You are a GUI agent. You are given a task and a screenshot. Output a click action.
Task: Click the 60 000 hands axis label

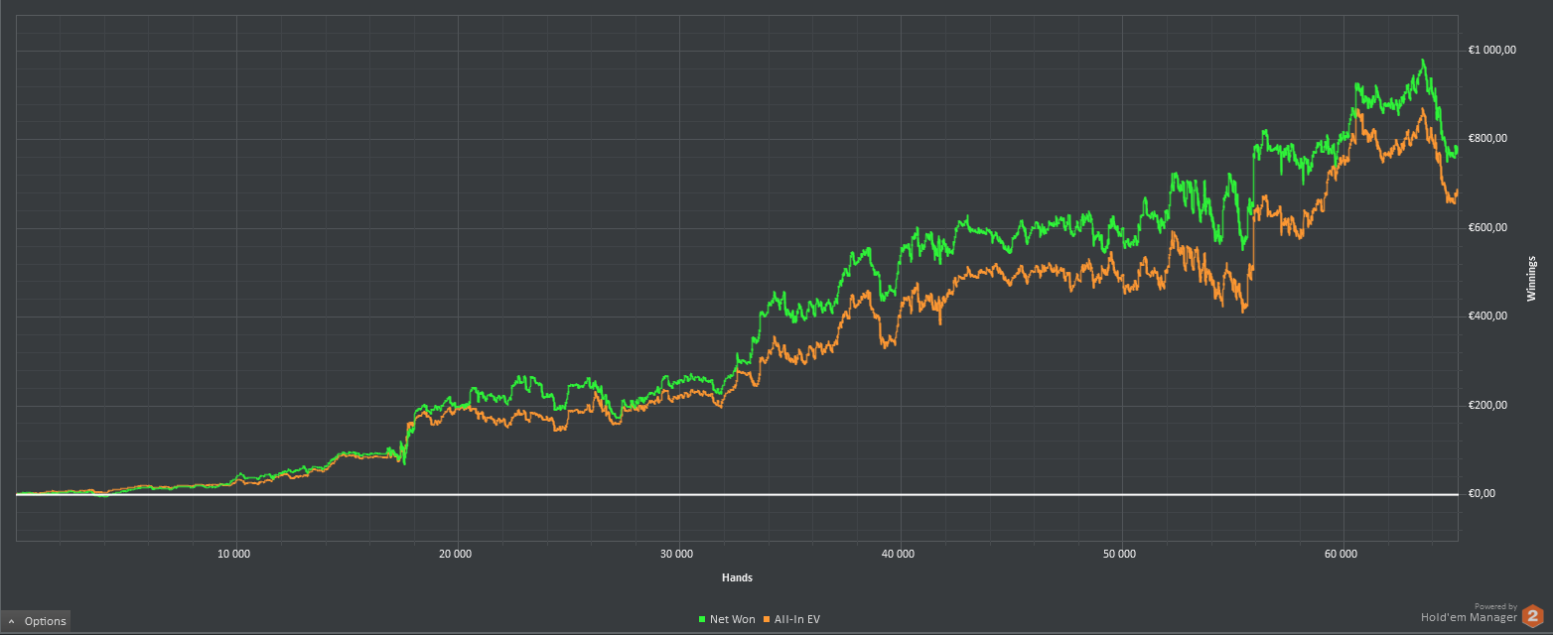(x=1341, y=554)
